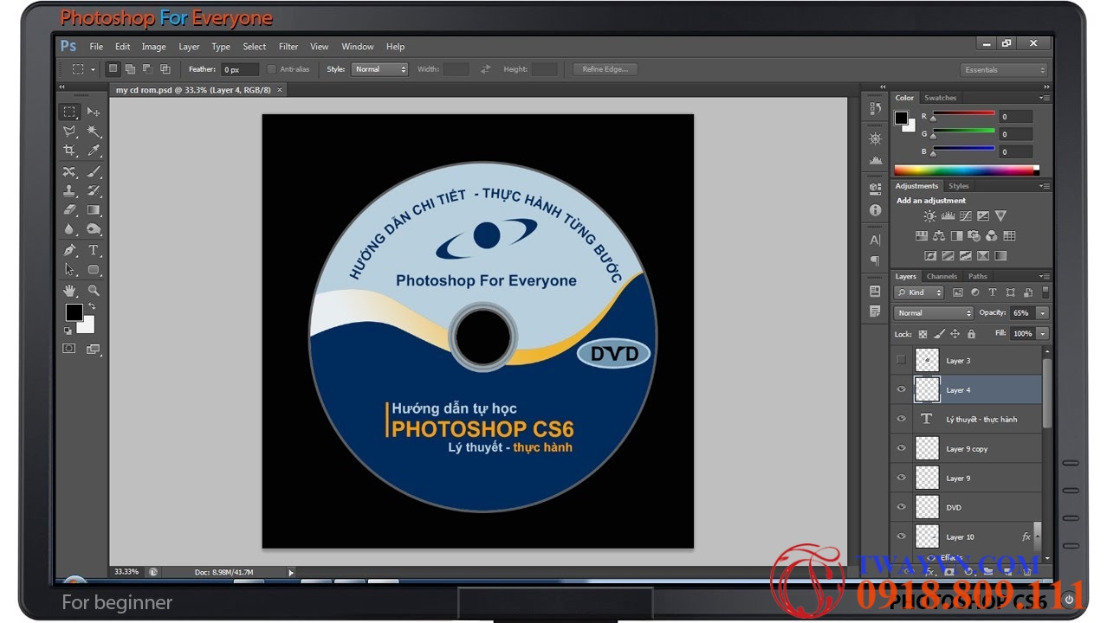Open the marquee Style dropdown
This screenshot has height=623, width=1107.
pos(379,69)
